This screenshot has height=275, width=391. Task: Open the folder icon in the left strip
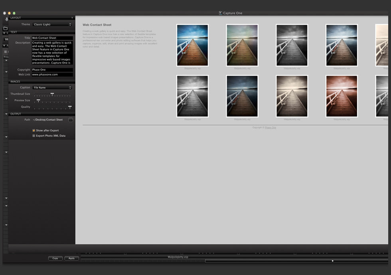tap(6, 28)
